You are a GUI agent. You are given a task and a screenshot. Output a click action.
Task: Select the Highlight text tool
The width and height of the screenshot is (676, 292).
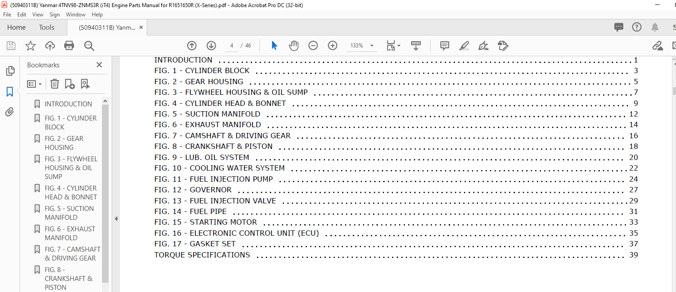(464, 46)
